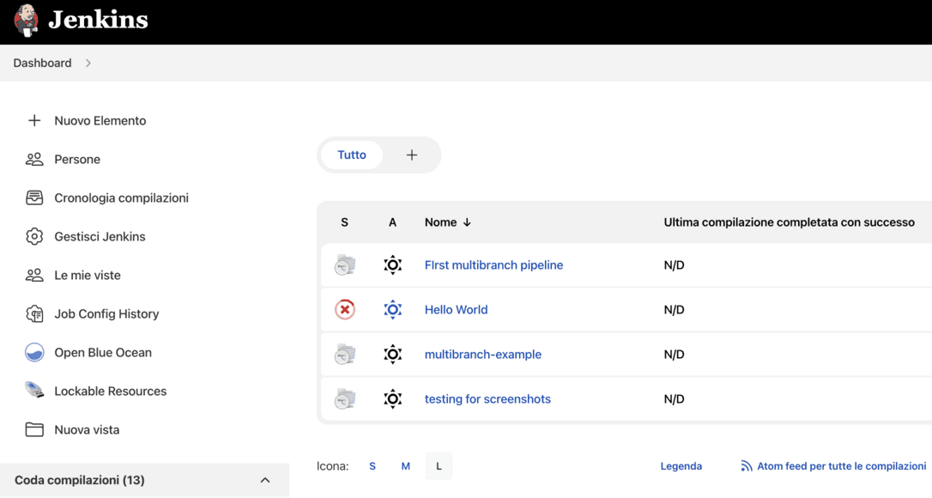The image size is (932, 498).
Task: Open the Legenda link
Action: coord(681,466)
